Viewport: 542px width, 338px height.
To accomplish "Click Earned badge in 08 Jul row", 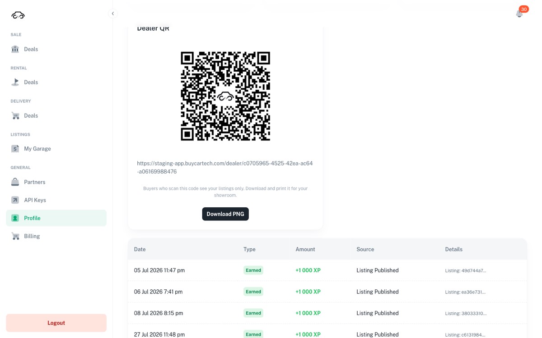I will [x=253, y=313].
